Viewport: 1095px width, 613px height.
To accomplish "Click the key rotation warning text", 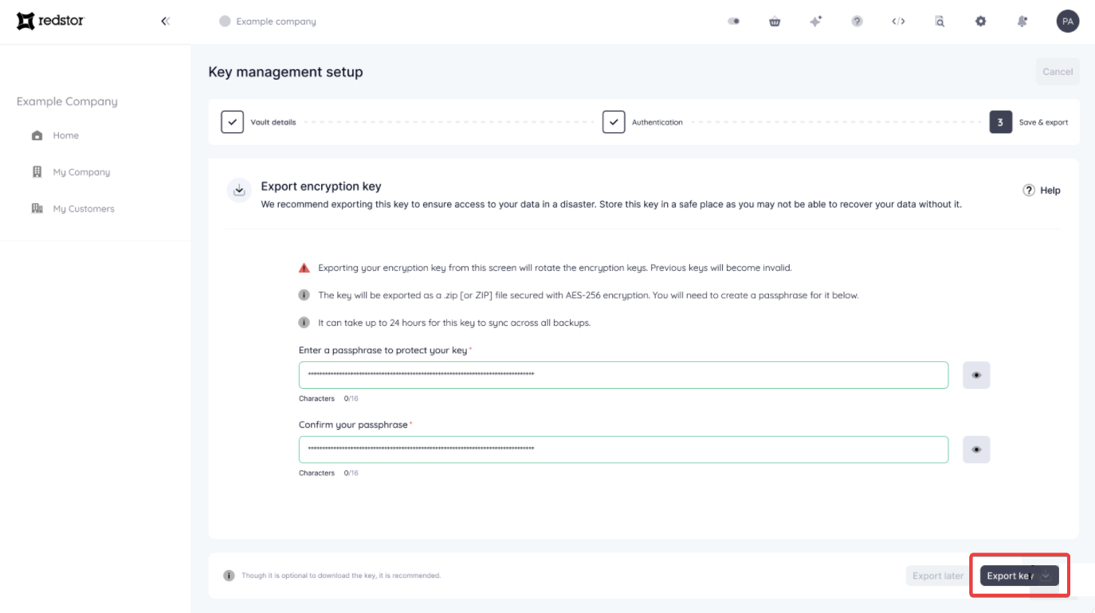I will pyautogui.click(x=555, y=268).
